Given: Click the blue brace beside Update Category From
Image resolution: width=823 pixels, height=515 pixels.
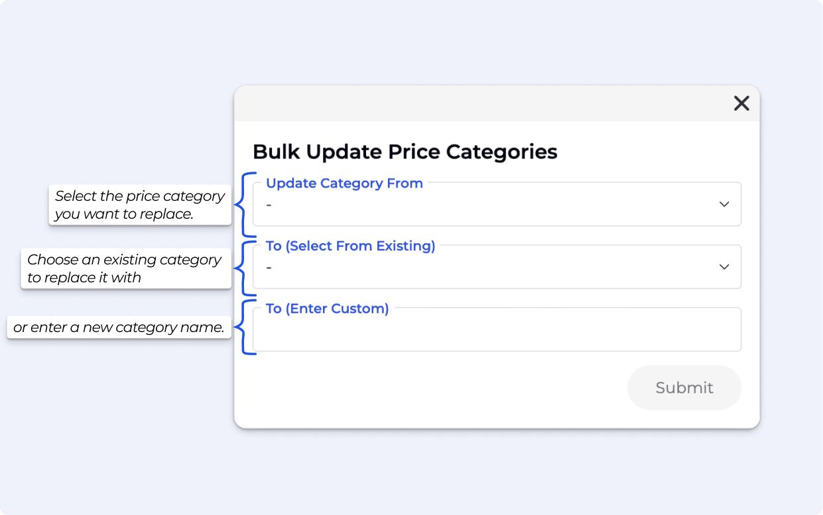Looking at the screenshot, I should point(245,204).
